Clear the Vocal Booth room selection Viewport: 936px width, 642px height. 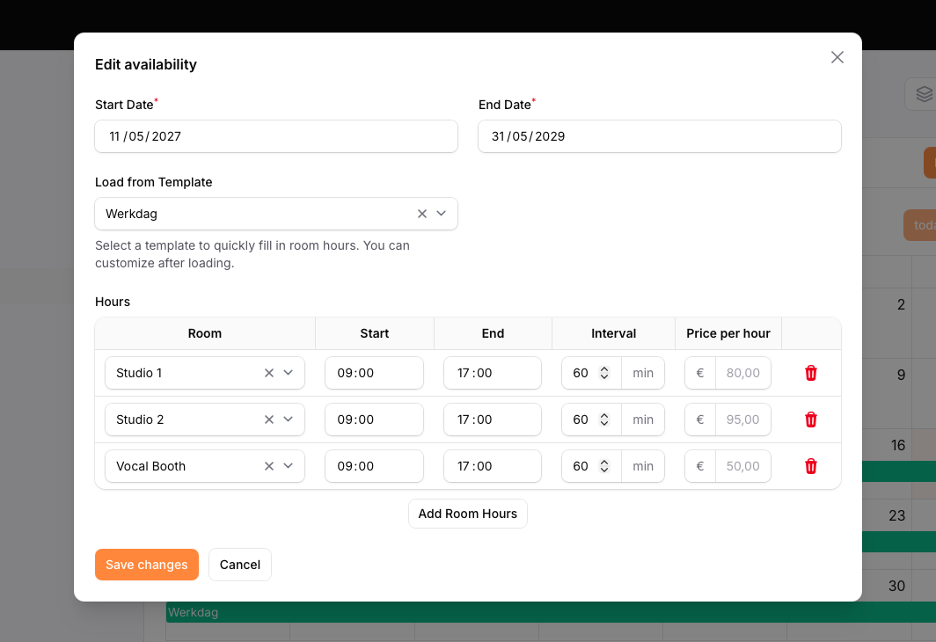click(269, 466)
